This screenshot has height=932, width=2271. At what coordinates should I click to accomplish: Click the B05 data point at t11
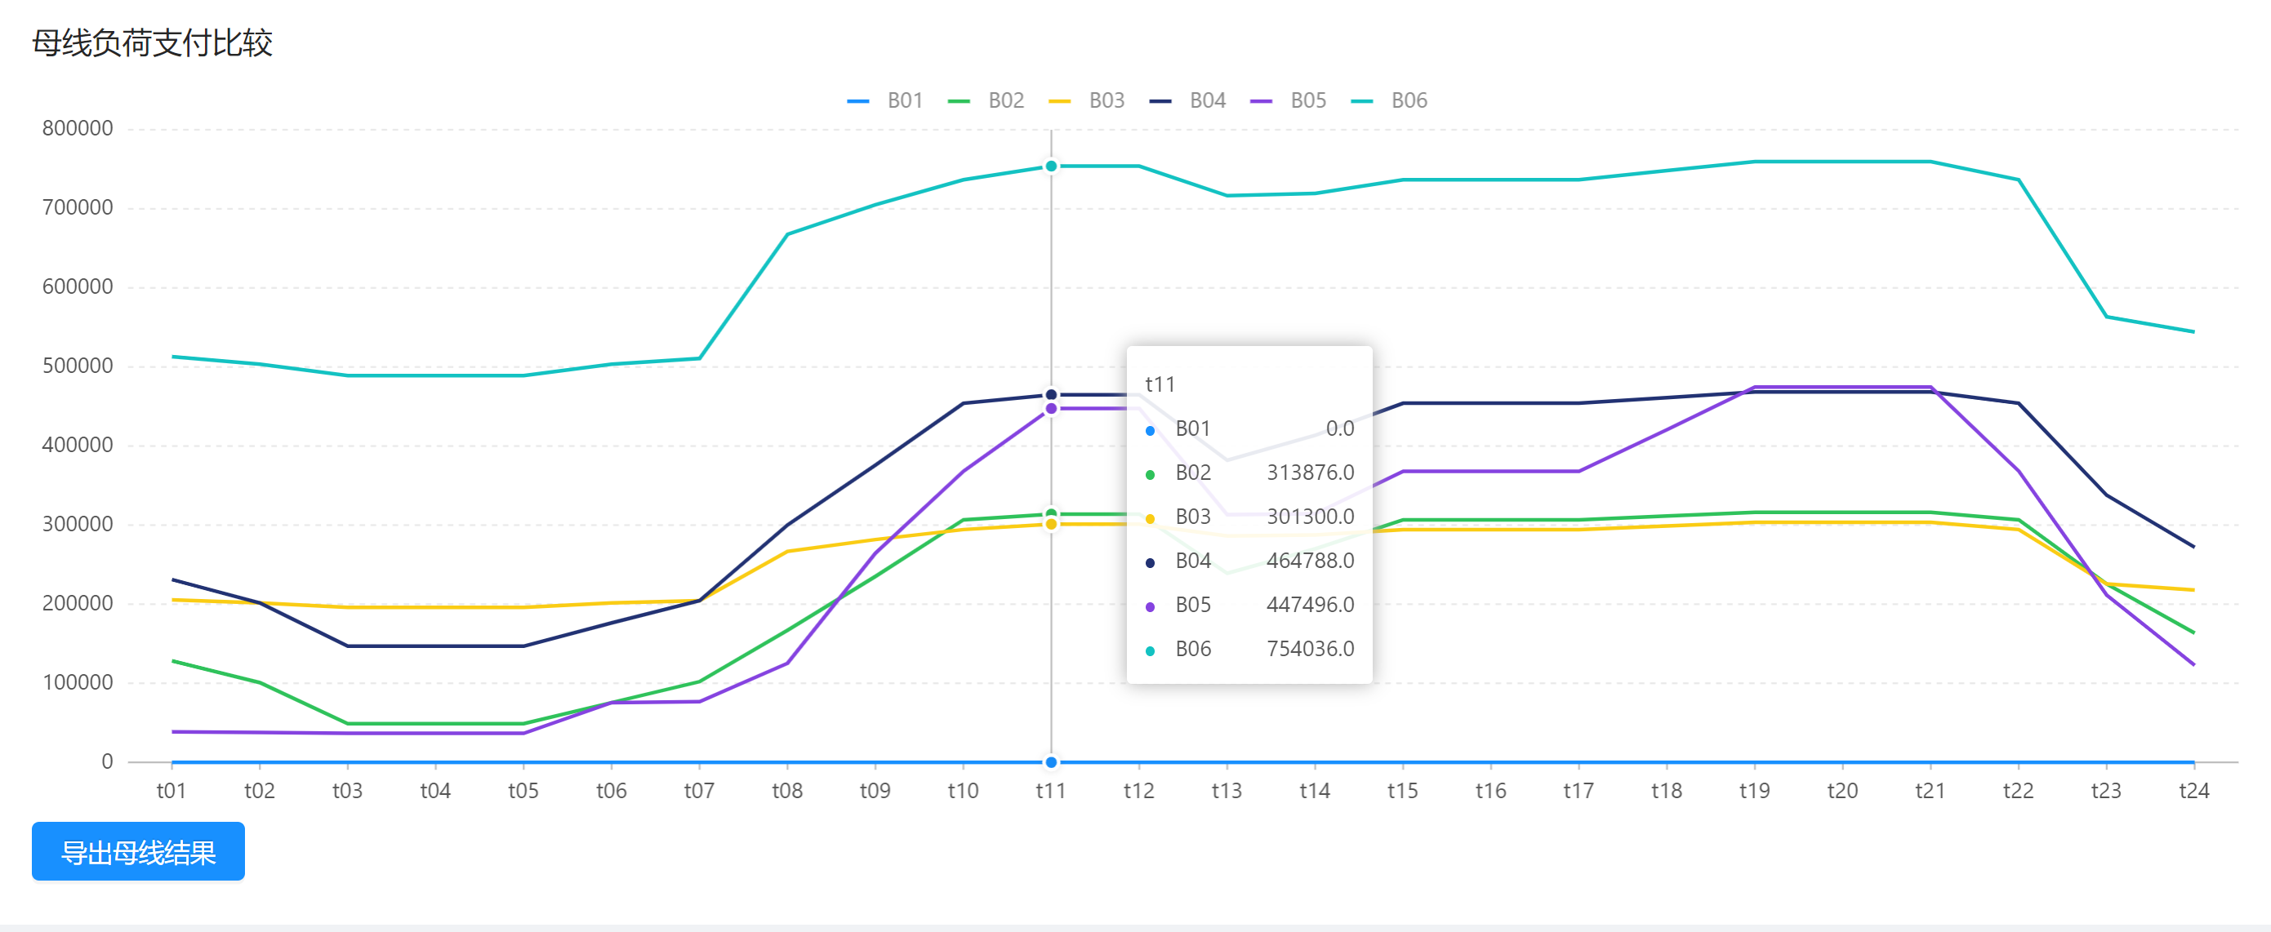(1051, 409)
